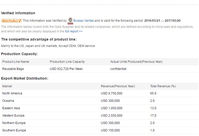Click the Bureau Veritas logo icon

(70, 20)
